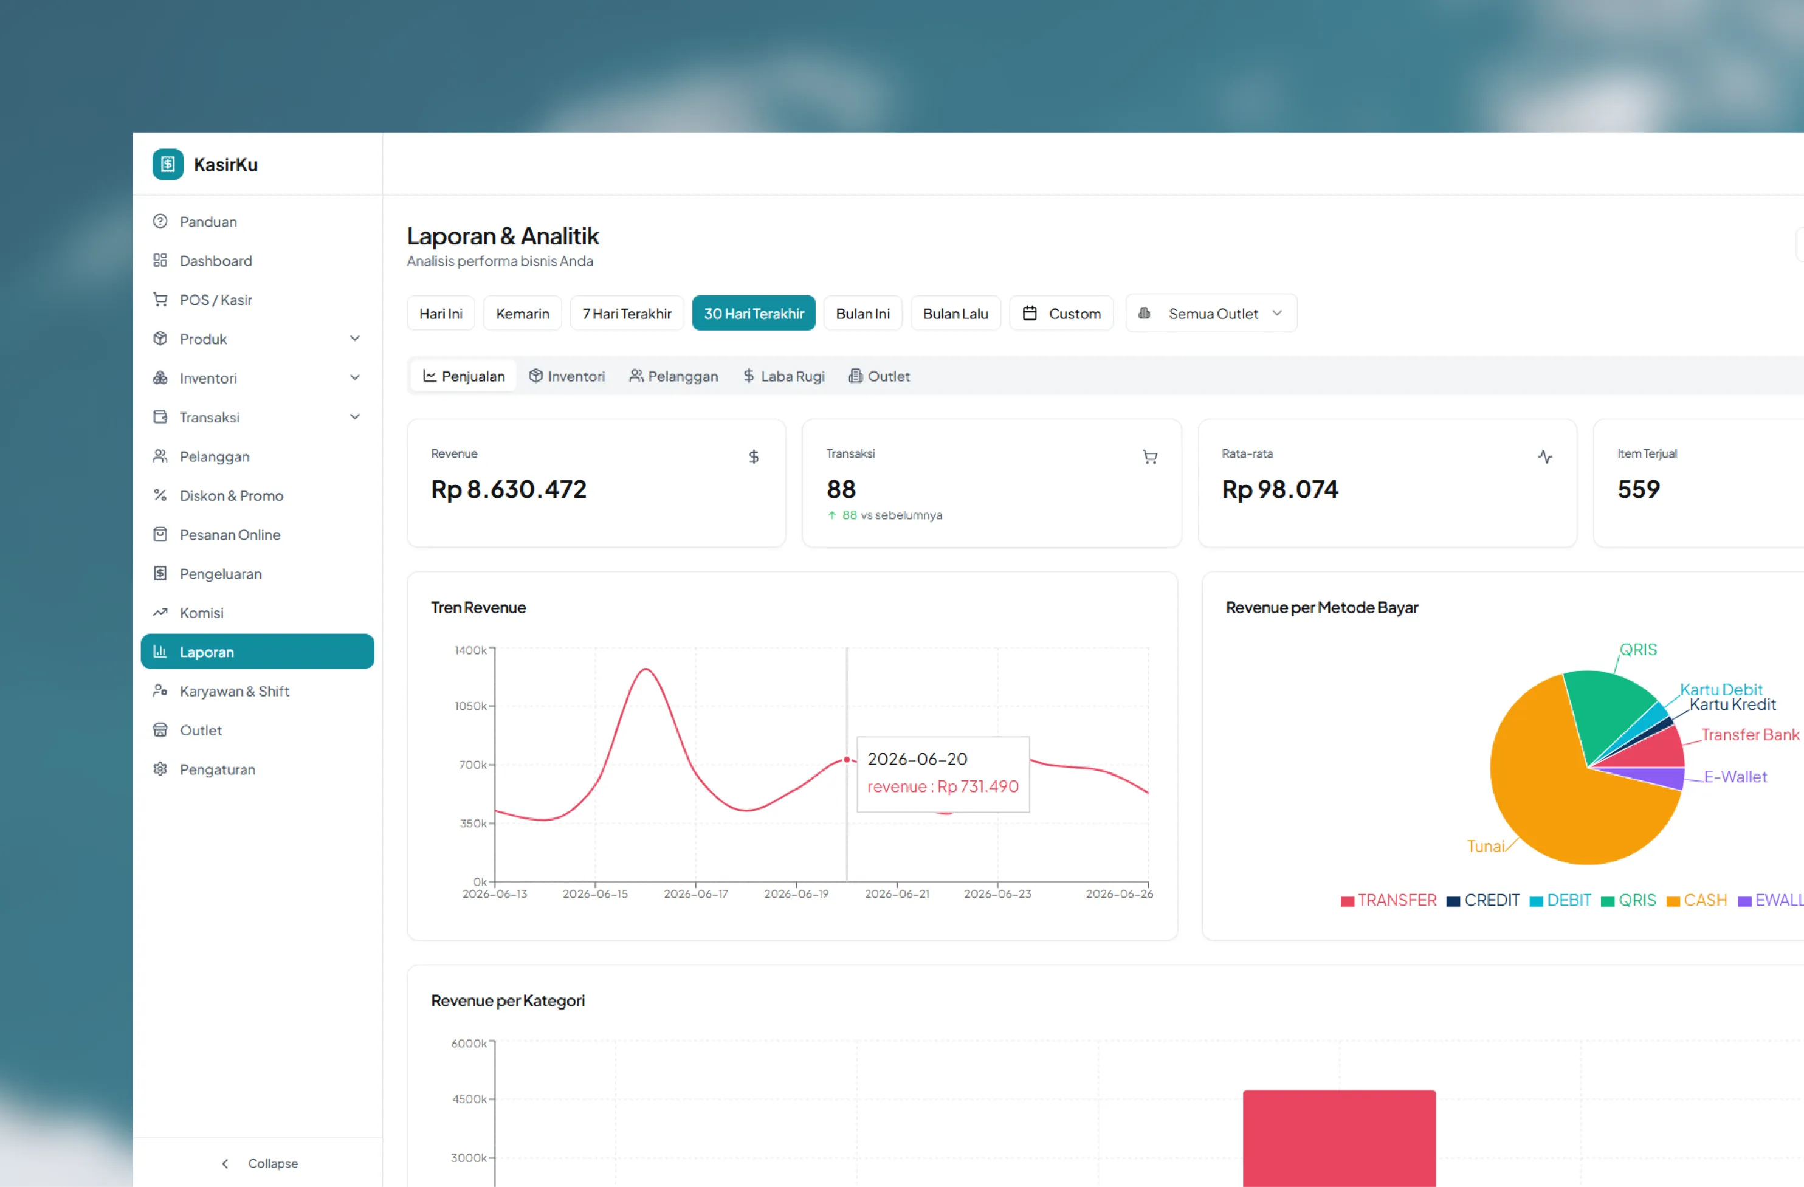Viewport: 1804px width, 1187px height.
Task: Expand the Produk submenu chevron
Action: 355,339
